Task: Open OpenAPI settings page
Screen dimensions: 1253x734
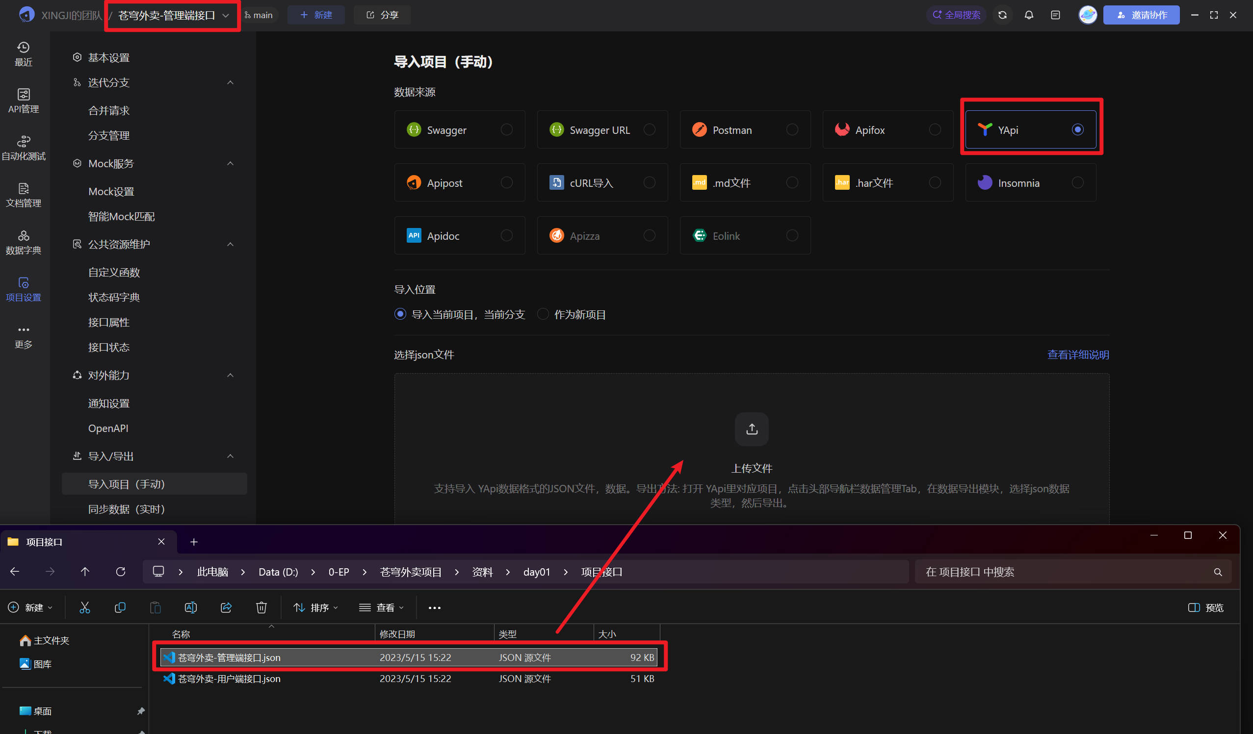Action: pos(108,428)
